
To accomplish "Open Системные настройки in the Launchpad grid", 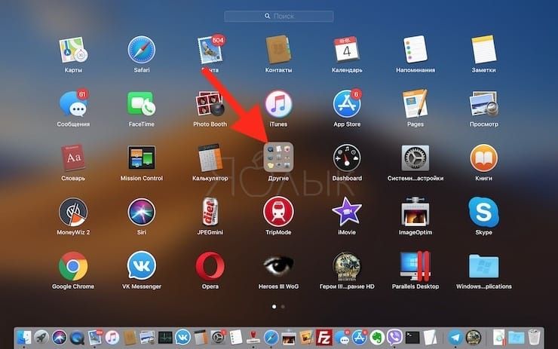I will click(x=415, y=158).
